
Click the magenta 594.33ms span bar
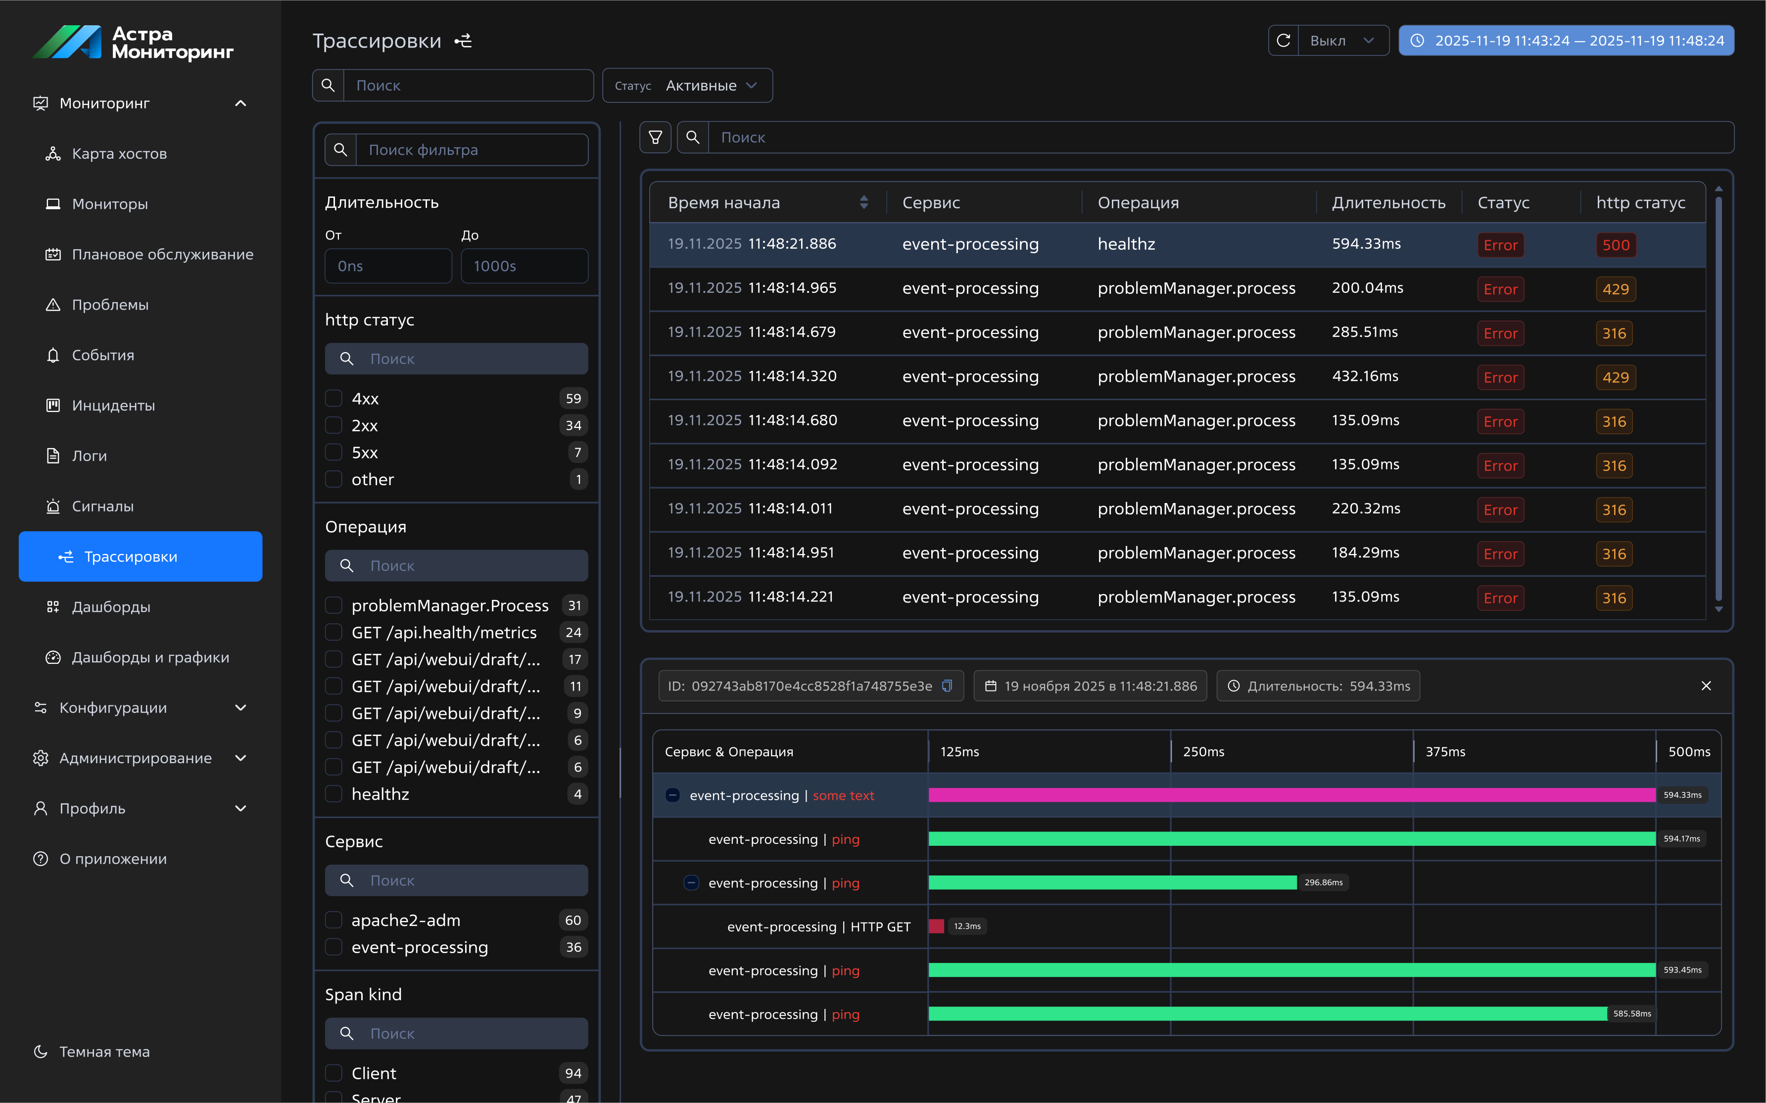[1291, 795]
